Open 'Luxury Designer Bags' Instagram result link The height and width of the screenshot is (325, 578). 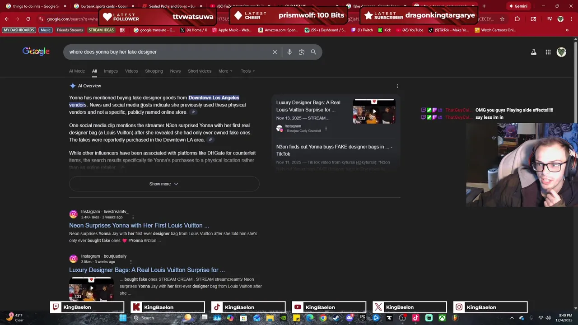tap(147, 270)
